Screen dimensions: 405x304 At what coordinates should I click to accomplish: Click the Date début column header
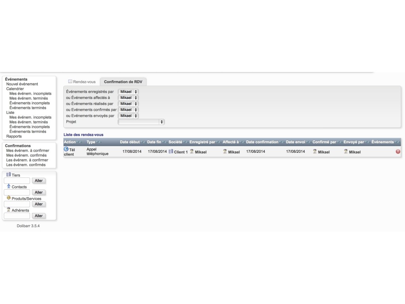click(130, 142)
